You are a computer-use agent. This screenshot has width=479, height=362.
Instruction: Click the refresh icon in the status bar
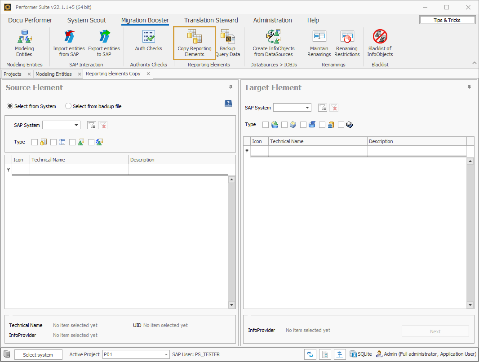pos(310,354)
